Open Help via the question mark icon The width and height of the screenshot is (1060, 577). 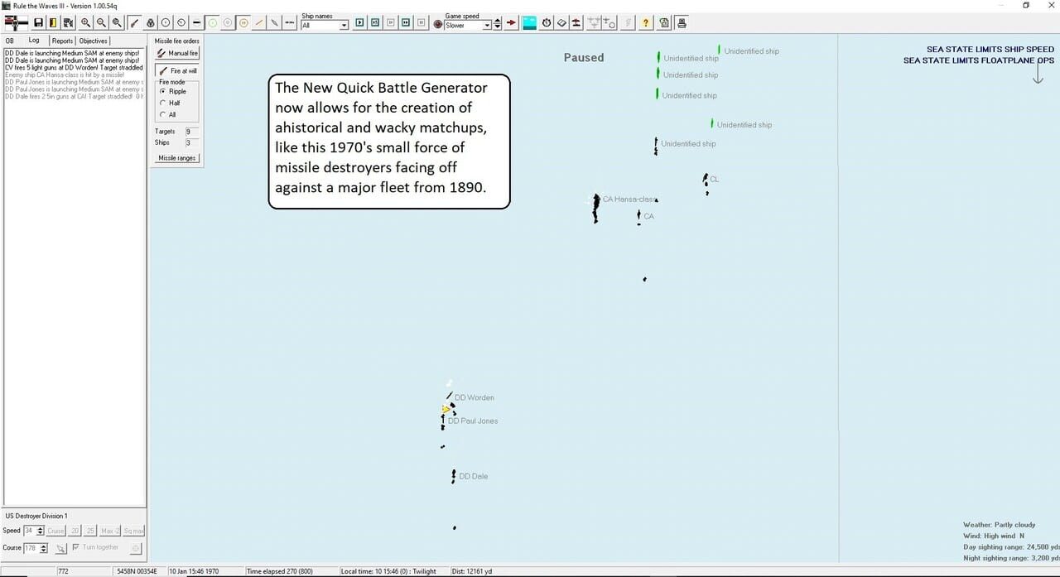click(646, 22)
